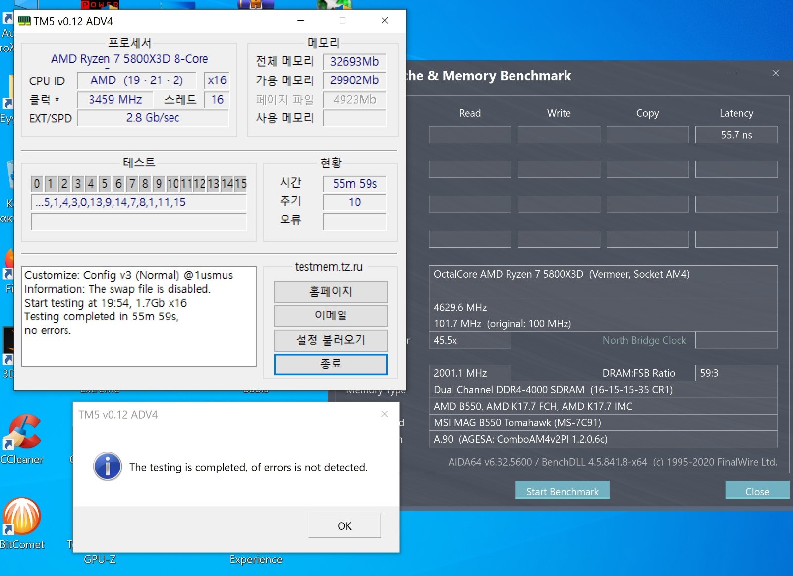The width and height of the screenshot is (793, 576).
Task: Open the BitComet desktop shortcut icon
Action: (21, 517)
